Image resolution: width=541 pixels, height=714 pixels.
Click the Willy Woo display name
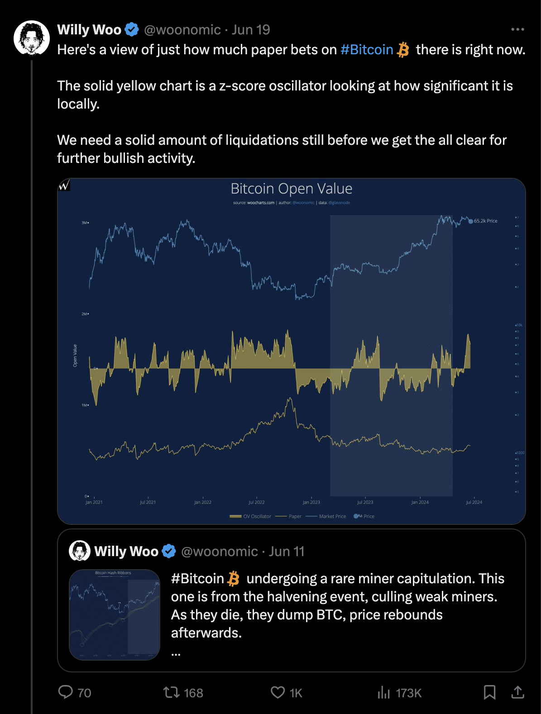tap(89, 30)
